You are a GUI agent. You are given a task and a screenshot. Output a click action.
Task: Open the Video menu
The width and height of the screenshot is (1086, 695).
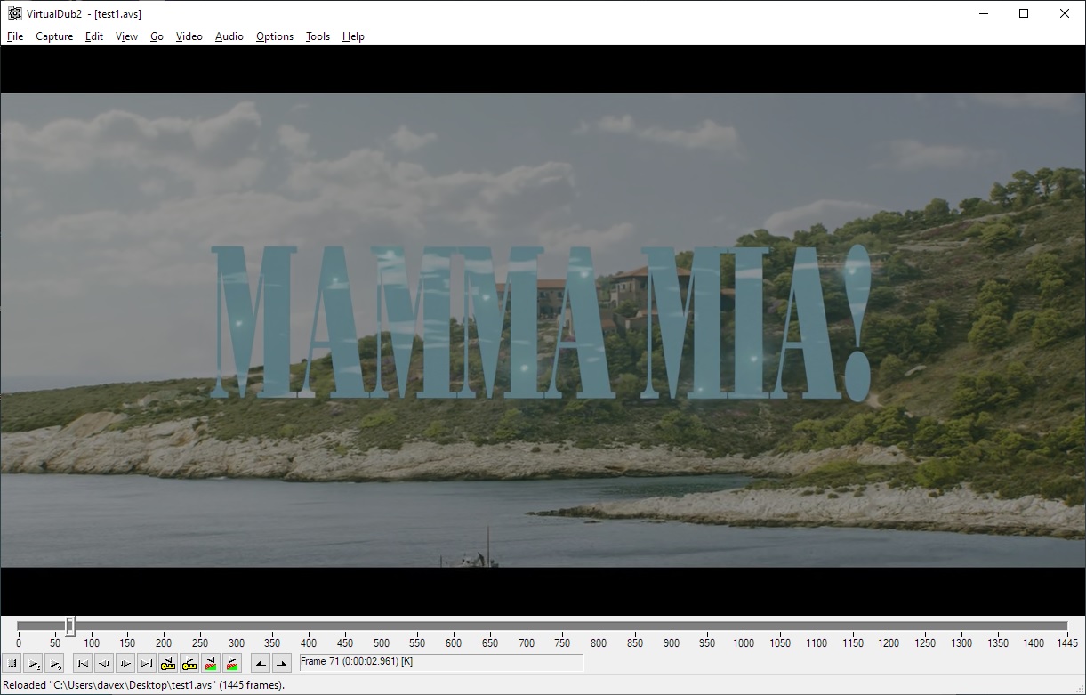pos(189,36)
